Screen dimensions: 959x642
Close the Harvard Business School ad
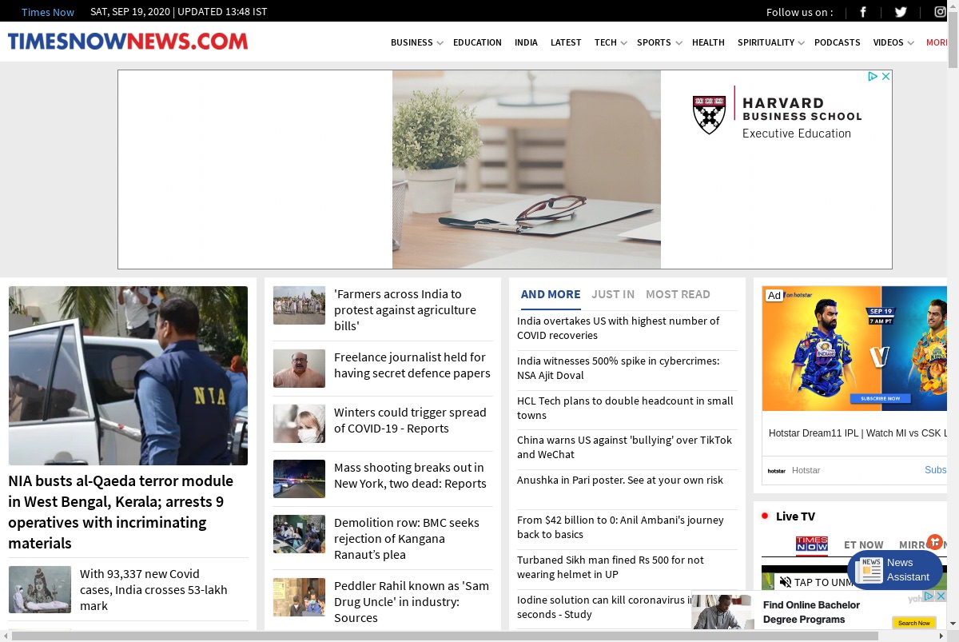[x=885, y=77]
